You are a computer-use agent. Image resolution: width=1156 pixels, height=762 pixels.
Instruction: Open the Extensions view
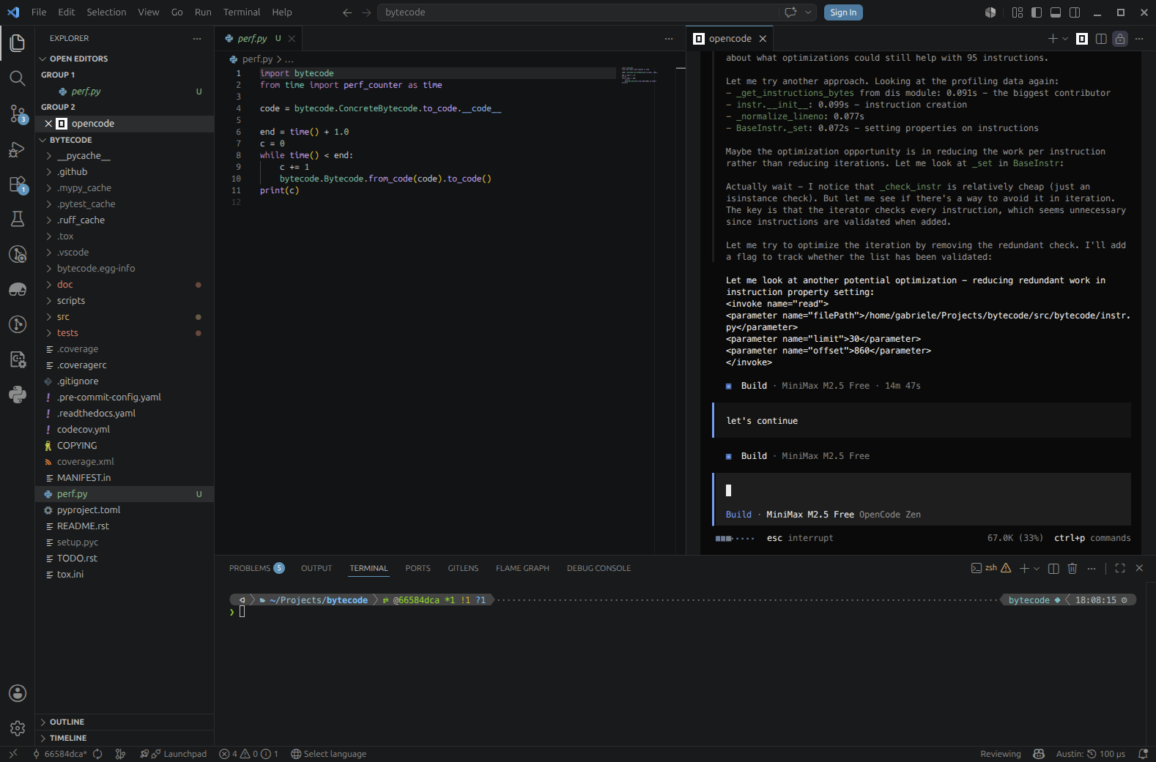coord(18,184)
